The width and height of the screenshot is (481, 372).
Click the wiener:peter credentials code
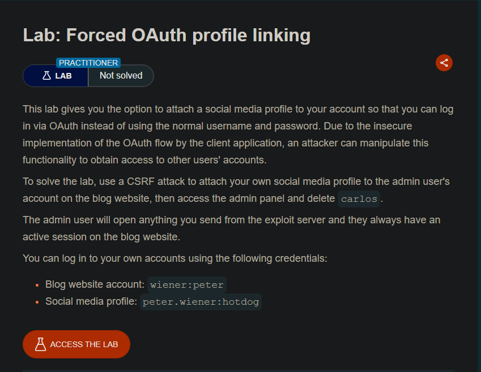point(187,285)
